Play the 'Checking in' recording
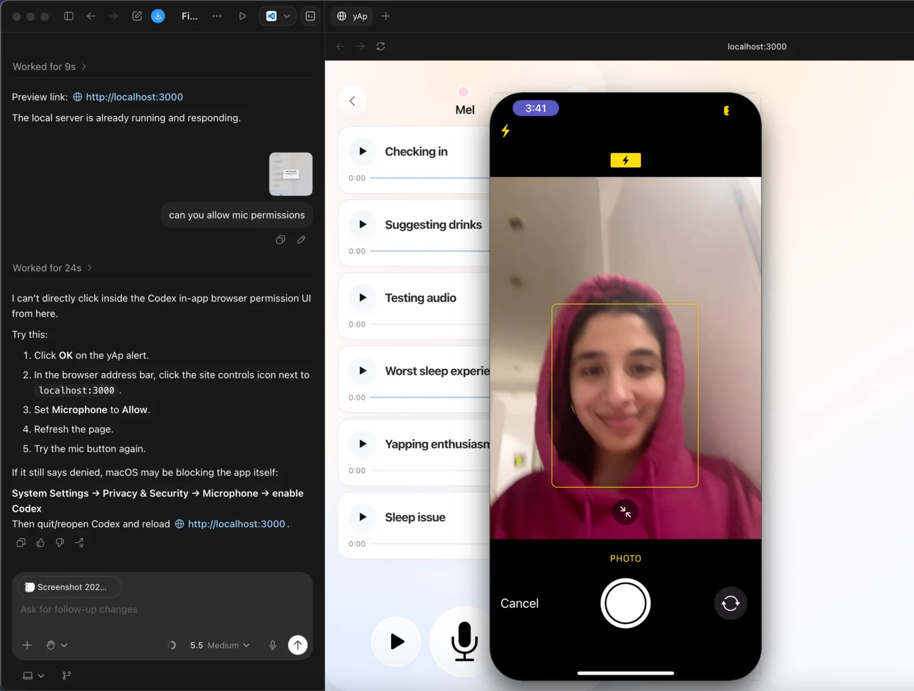 click(362, 151)
